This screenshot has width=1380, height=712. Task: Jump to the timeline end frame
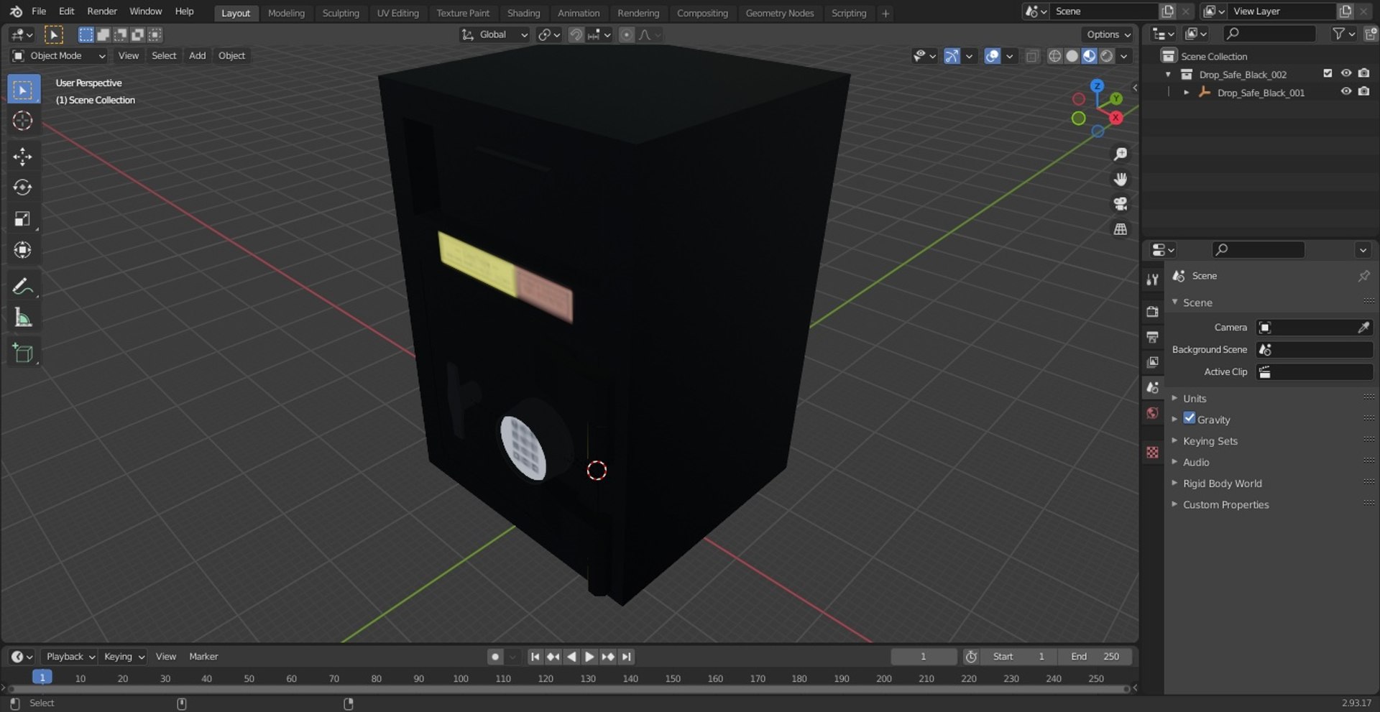[x=627, y=657]
